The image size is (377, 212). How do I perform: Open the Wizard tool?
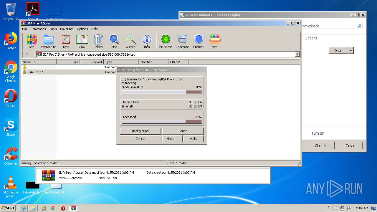coord(130,41)
